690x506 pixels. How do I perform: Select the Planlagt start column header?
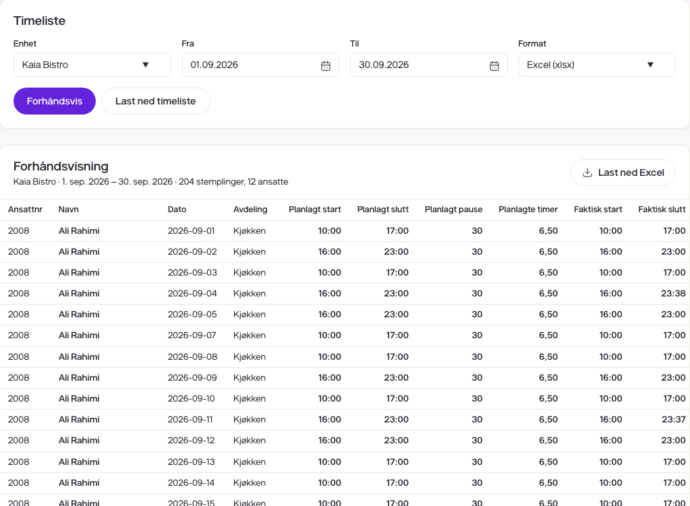pos(314,210)
